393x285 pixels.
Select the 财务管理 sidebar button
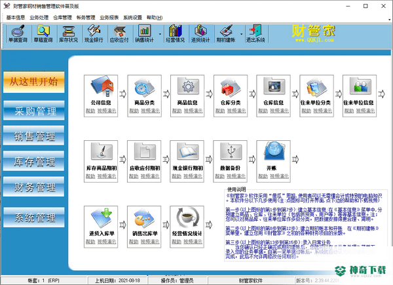tap(33, 187)
